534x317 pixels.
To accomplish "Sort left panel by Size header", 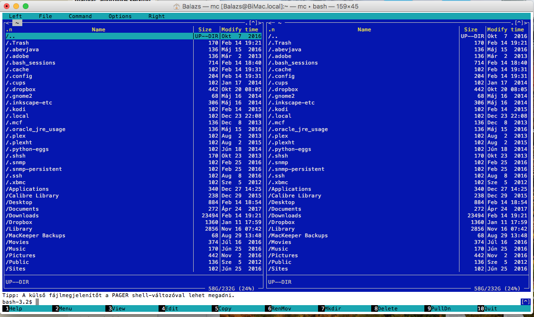I will [x=205, y=29].
